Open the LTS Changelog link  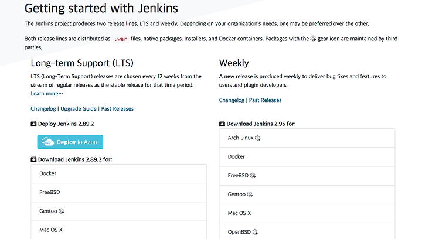click(43, 108)
